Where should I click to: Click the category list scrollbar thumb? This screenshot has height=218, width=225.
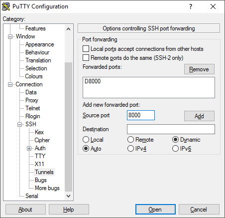pos(68,127)
